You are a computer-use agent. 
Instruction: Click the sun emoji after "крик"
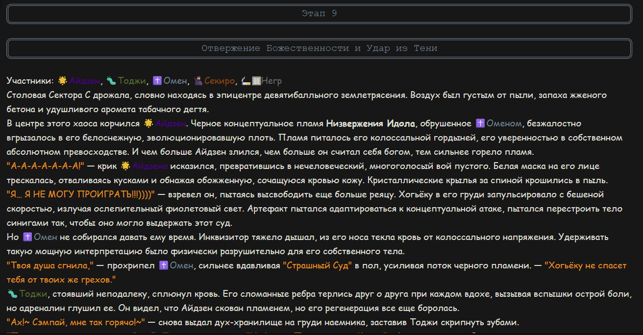click(x=126, y=166)
